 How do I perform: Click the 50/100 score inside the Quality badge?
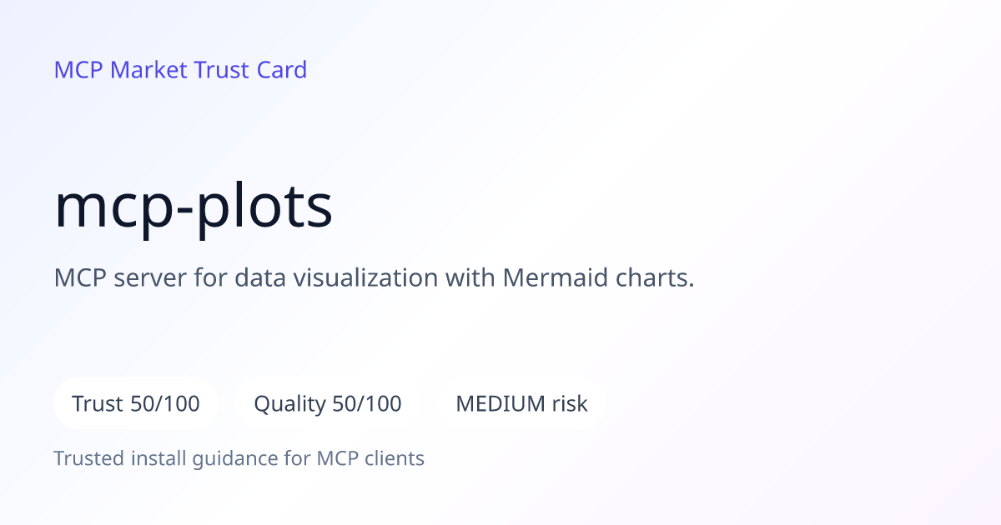click(367, 404)
